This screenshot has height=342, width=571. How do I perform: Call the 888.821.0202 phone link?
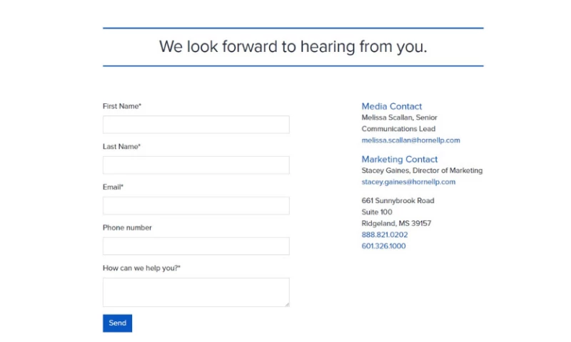(385, 234)
